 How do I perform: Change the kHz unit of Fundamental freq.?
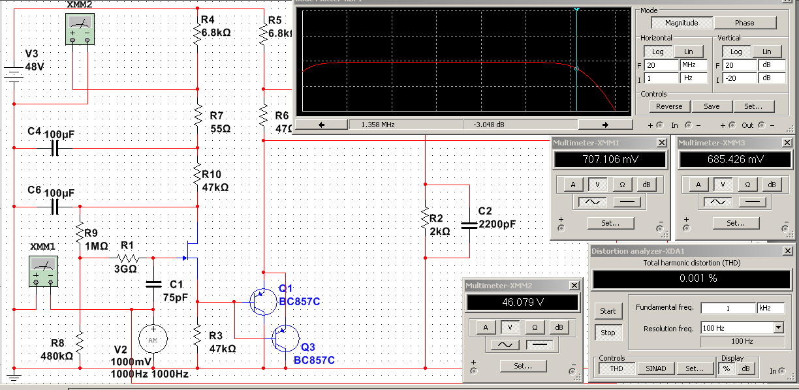(770, 308)
